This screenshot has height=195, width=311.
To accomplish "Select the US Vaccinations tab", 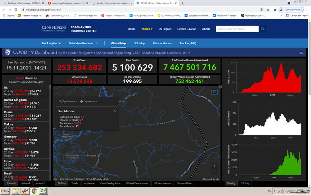I will tap(162, 183).
